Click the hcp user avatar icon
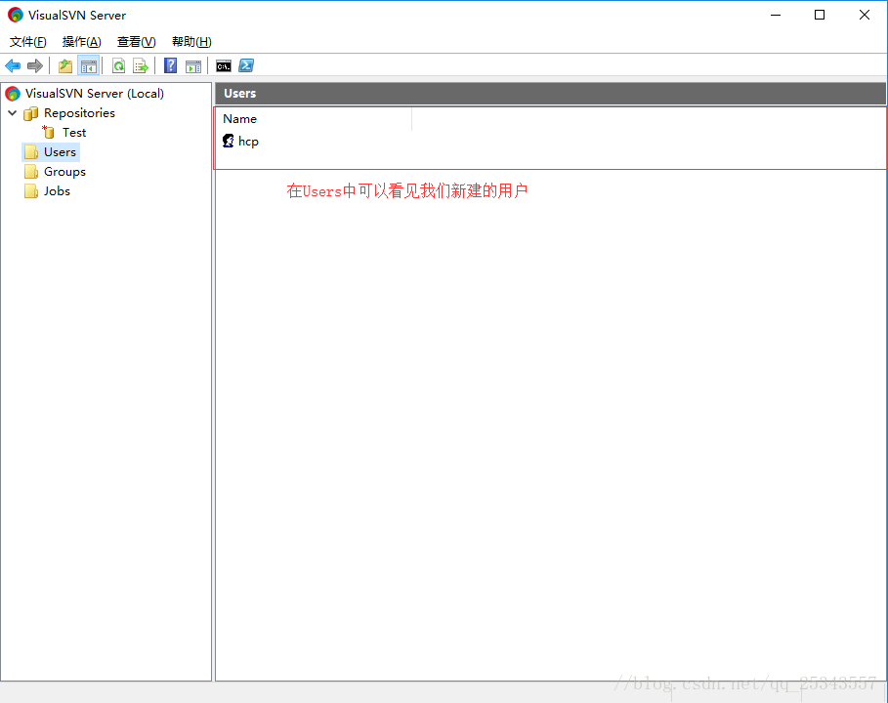Viewport: 888px width, 703px height. click(229, 141)
